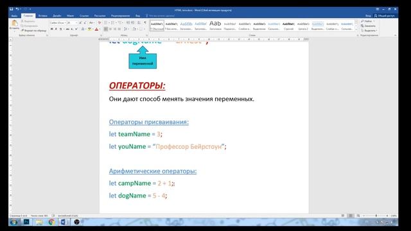This screenshot has width=411, height=231.
Task: Click the heading ОПЕРАТОРЫ: in document
Action: pos(137,85)
